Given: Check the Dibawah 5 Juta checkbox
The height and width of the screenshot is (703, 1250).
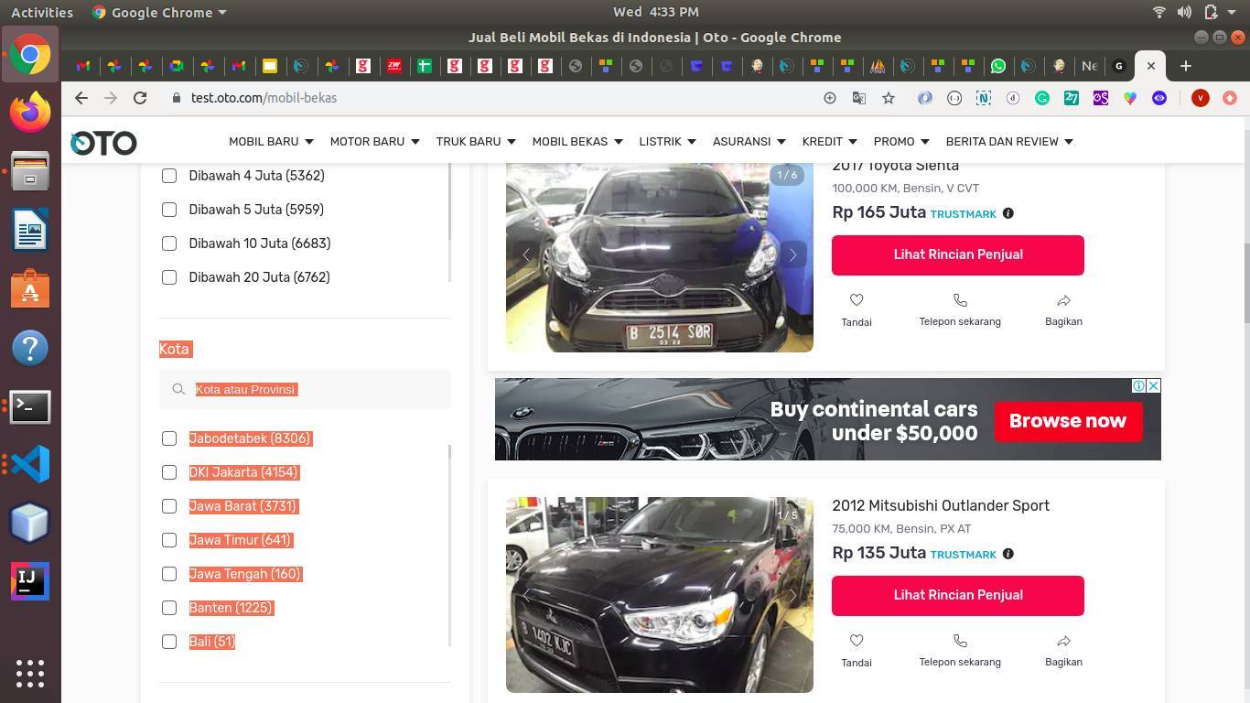Looking at the screenshot, I should pos(169,210).
